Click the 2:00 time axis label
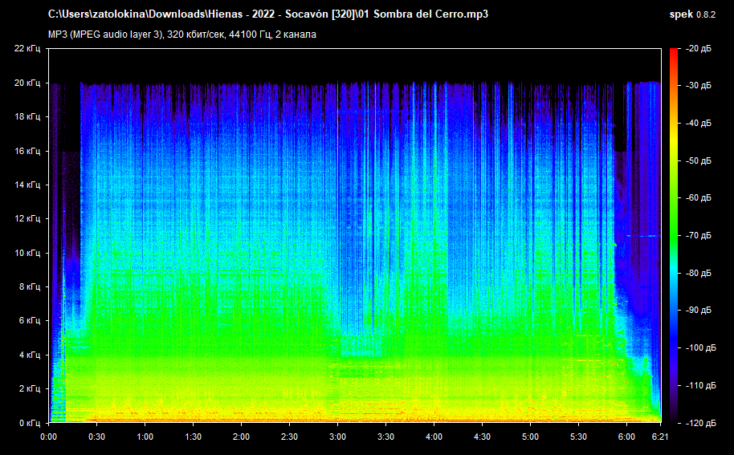The image size is (734, 455). pyautogui.click(x=241, y=437)
